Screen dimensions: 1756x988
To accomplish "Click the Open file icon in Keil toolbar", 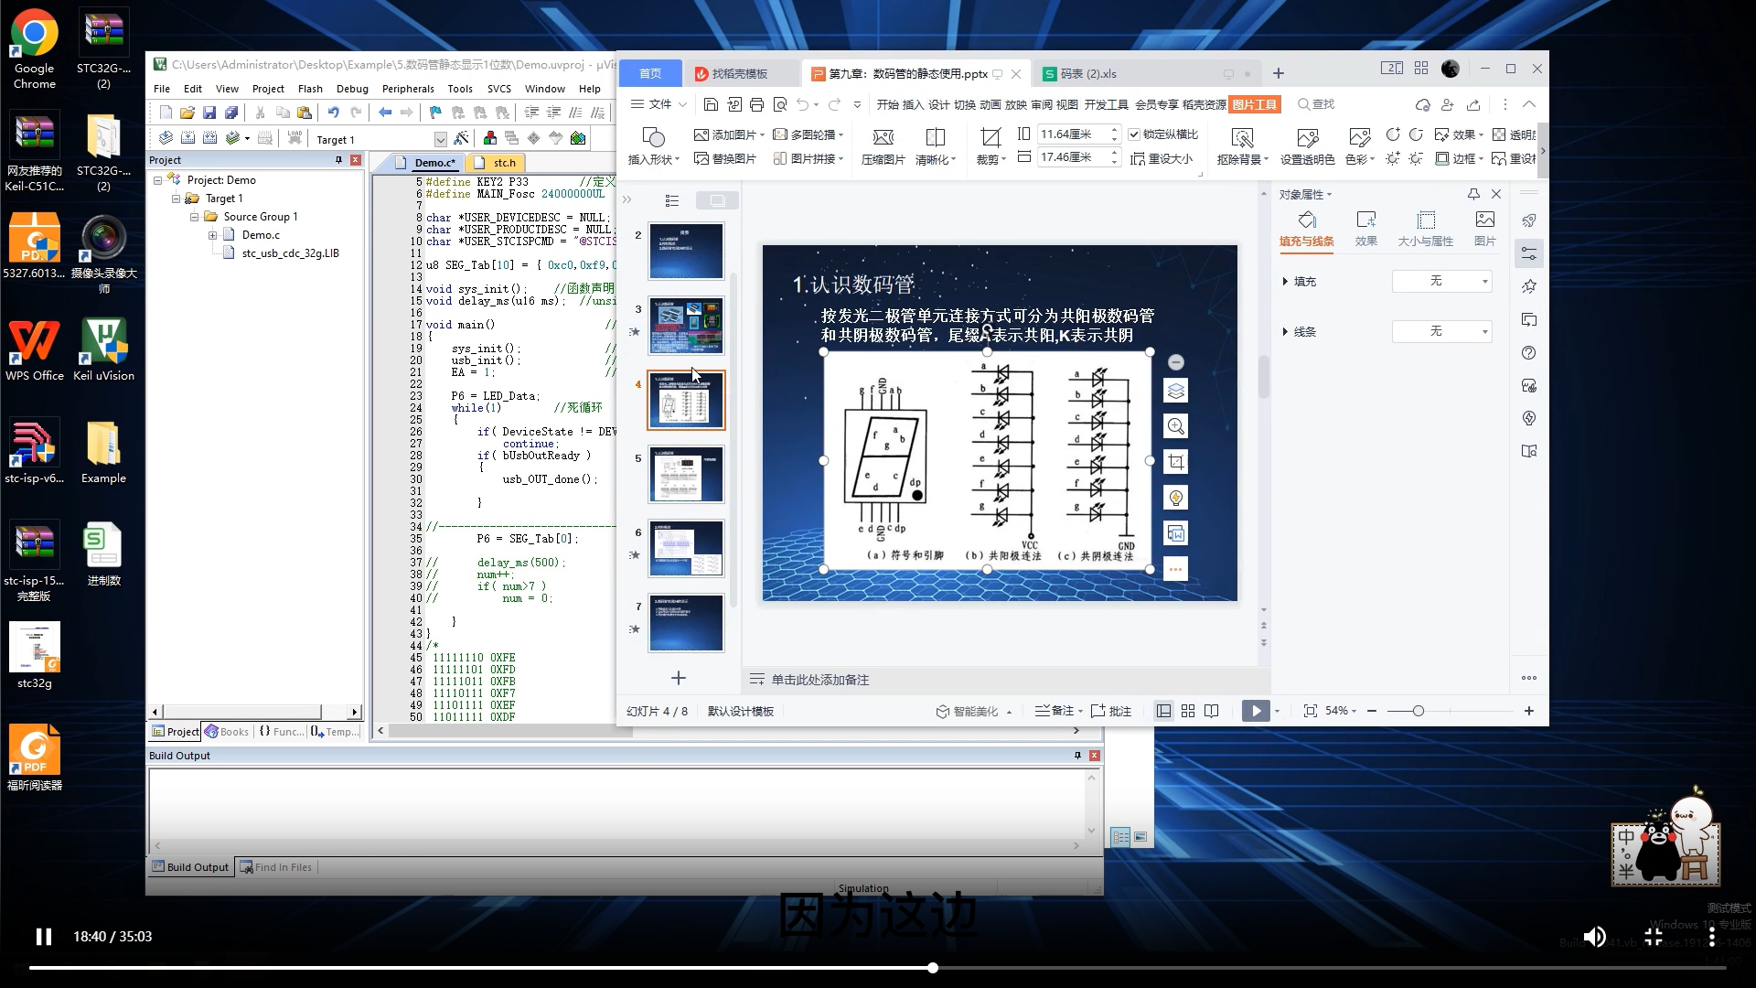I will point(187,113).
